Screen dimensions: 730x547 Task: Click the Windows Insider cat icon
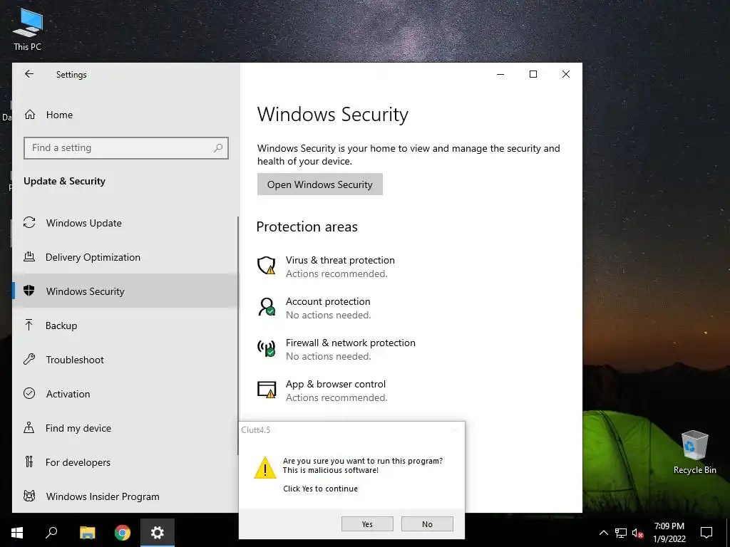click(x=29, y=496)
